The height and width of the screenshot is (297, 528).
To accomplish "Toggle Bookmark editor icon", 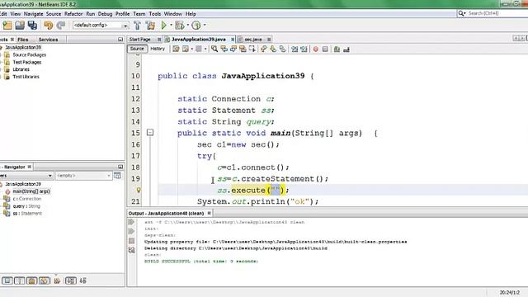I will click(x=282, y=49).
